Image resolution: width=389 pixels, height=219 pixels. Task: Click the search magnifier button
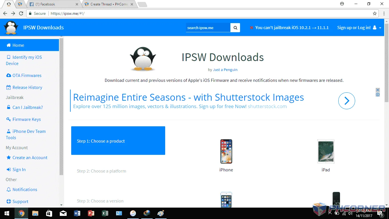tap(235, 28)
